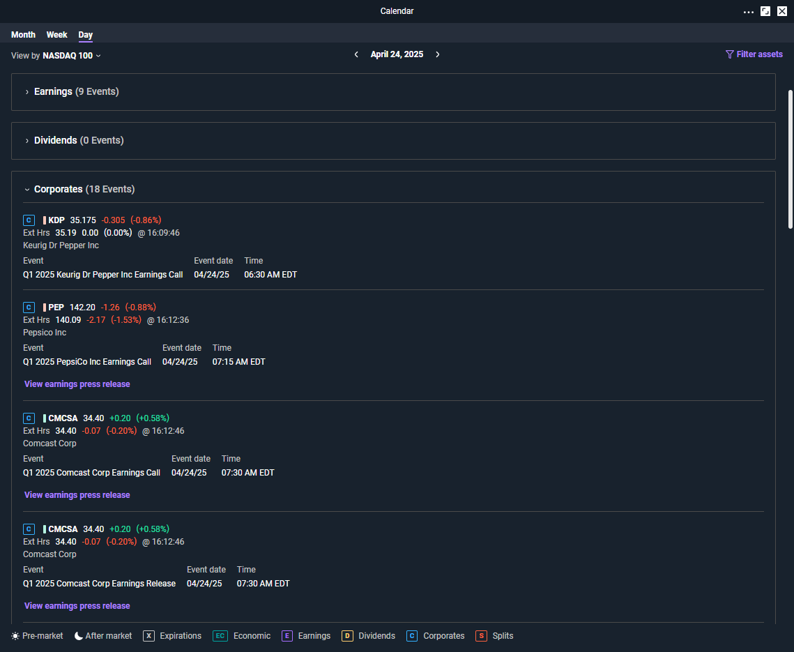Click PEP last price 142.20

click(x=82, y=308)
